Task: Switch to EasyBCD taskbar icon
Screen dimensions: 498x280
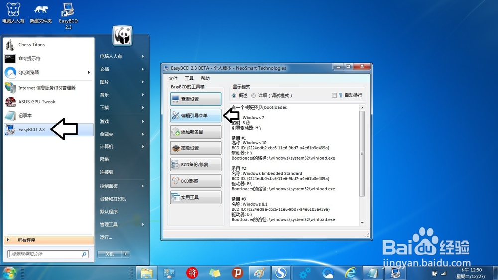Action: 396,273
